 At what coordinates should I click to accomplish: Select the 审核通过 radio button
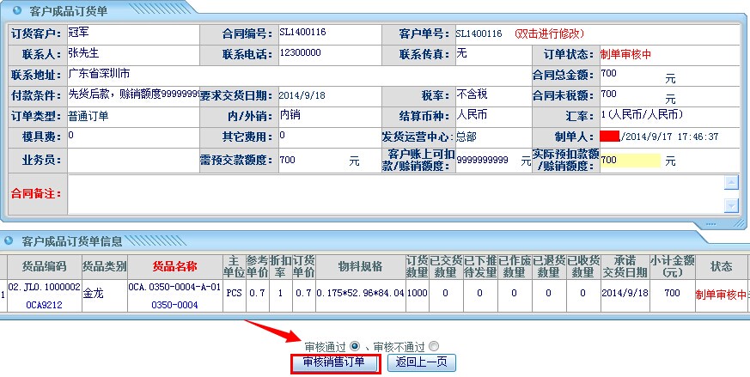click(355, 346)
